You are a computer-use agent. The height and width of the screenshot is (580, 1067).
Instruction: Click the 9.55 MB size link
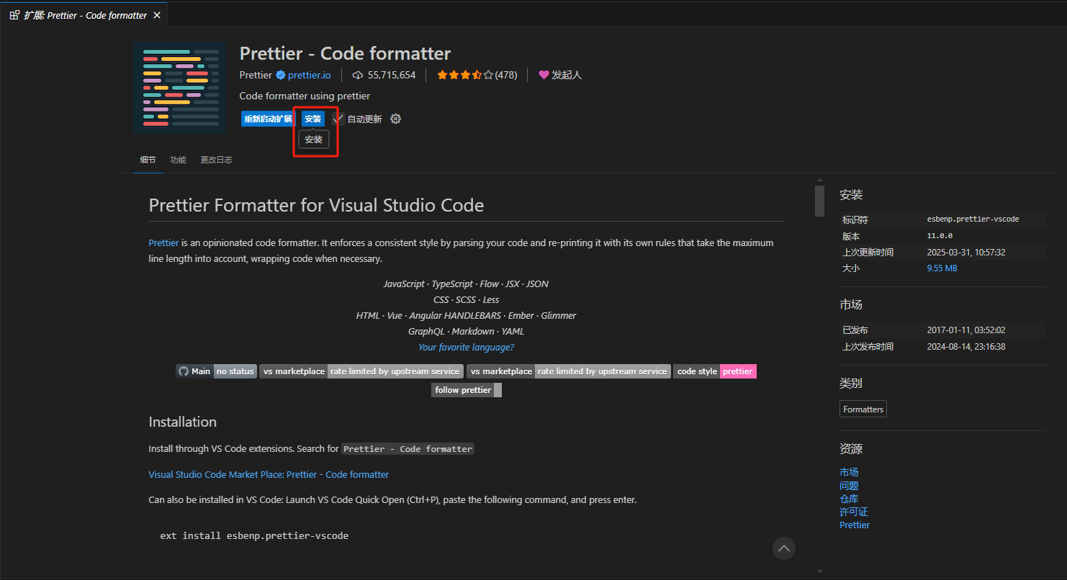click(942, 268)
